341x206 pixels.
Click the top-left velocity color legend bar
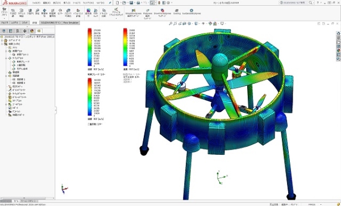pos(90,47)
